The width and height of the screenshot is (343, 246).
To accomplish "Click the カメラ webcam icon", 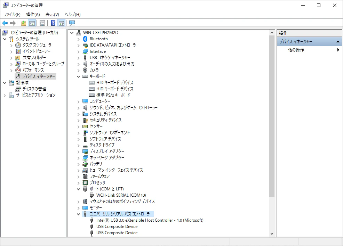I will coord(85,70).
